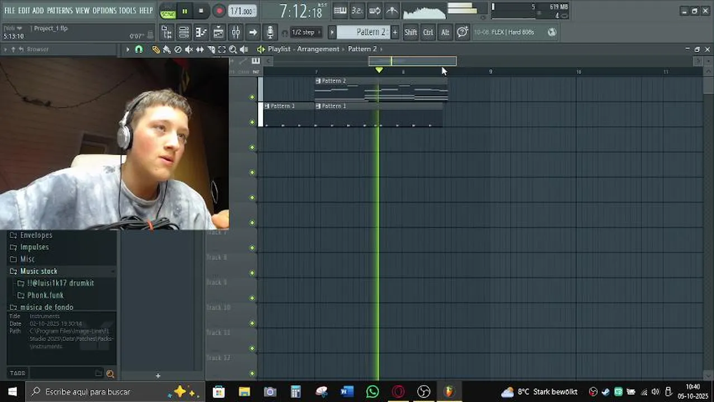Toggle typing keyboard to piano
This screenshot has height=402, width=714.
click(340, 11)
